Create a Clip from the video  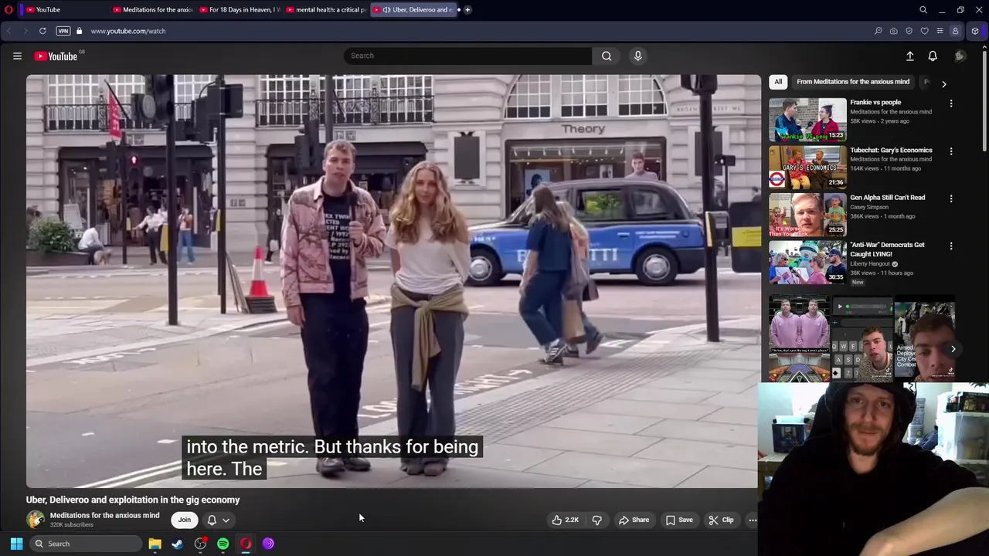click(x=722, y=520)
